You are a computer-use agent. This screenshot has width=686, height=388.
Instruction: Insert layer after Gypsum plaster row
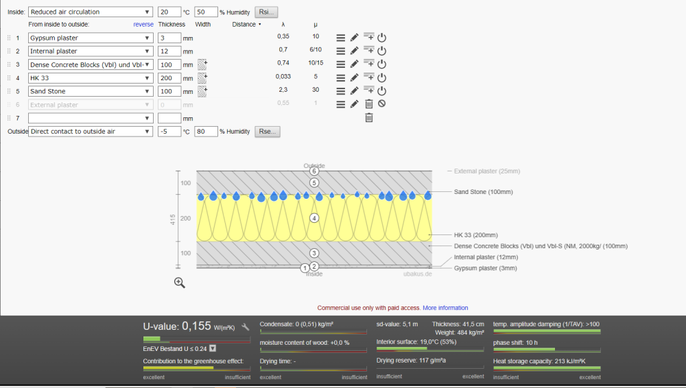(x=369, y=37)
